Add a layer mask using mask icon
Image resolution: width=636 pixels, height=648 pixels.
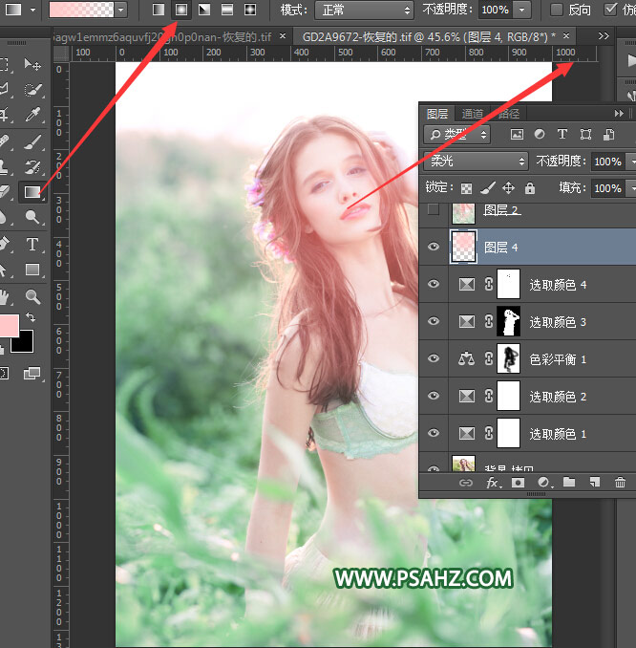pos(519,483)
